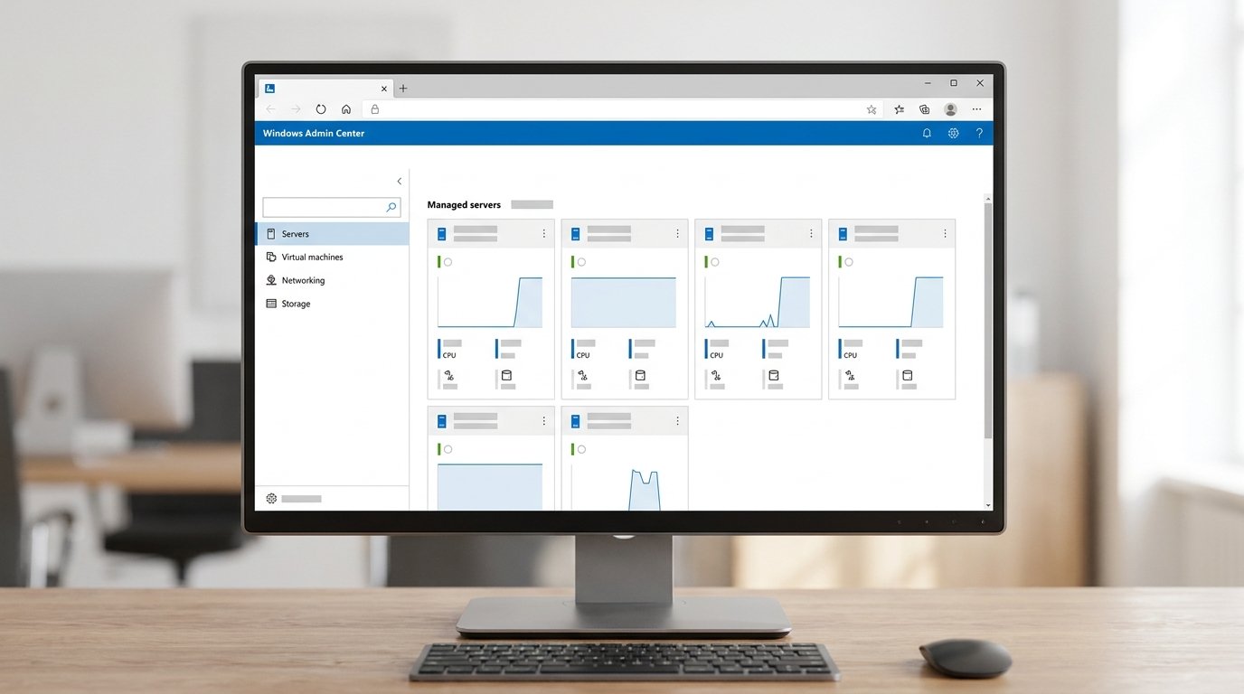The width and height of the screenshot is (1244, 694).
Task: Click the lock icon in the address bar
Action: pos(374,109)
